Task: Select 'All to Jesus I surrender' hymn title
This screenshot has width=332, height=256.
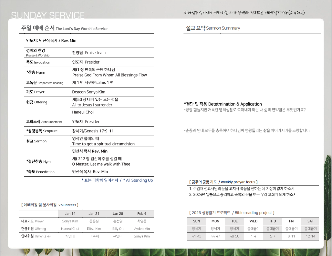Action: [x=92, y=105]
